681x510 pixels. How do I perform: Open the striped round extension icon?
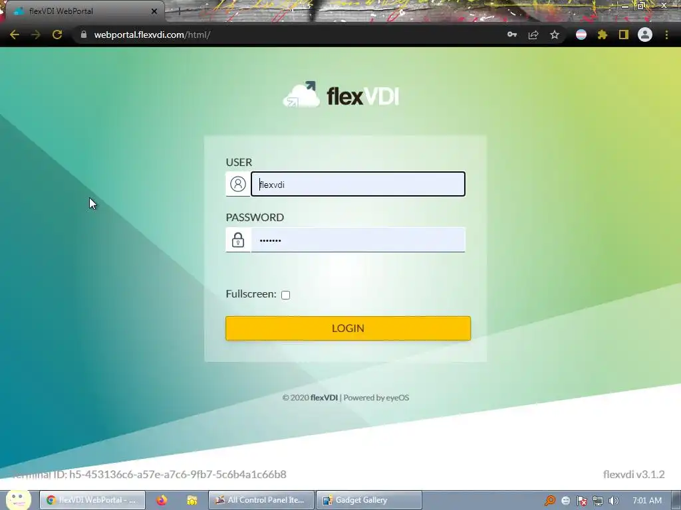point(581,35)
